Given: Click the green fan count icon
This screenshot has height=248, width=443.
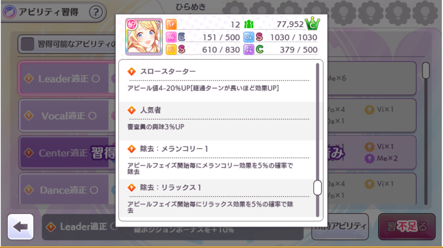Looking at the screenshot, I should (x=249, y=25).
